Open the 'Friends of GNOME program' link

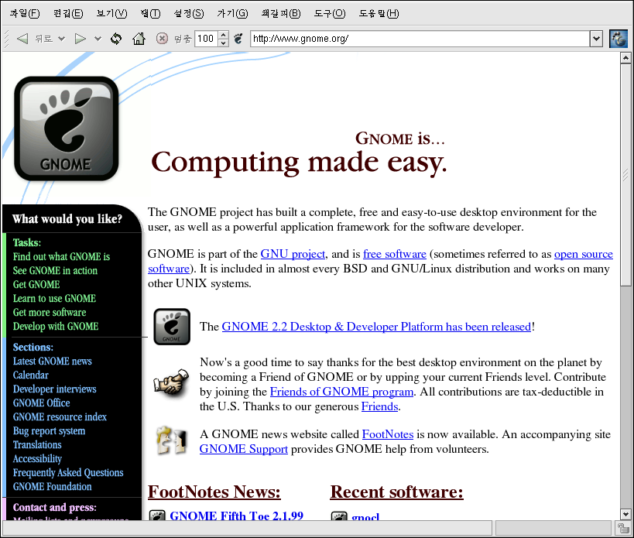click(x=341, y=392)
